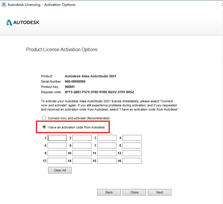This screenshot has width=223, height=204.
Task: Click activation code field 3
Action: coord(107,138)
